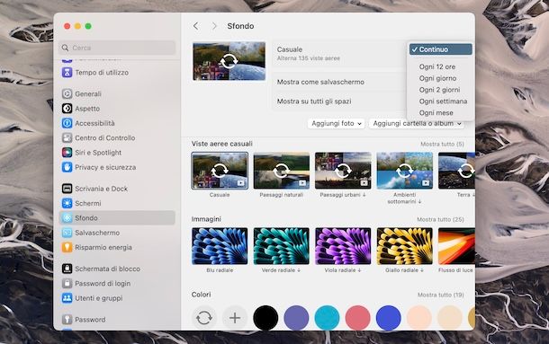The width and height of the screenshot is (549, 344).
Task: Select Blu radiale wallpaper
Action: 220,246
